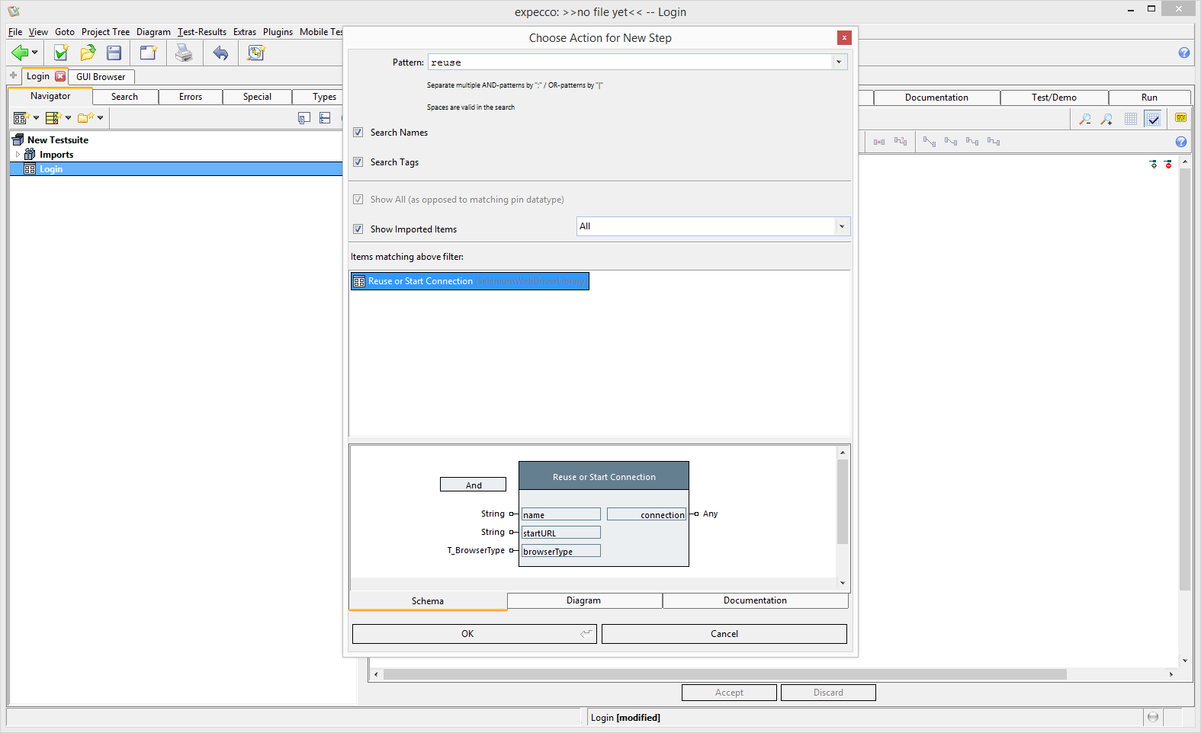
Task: Toggle Show Imported Items checkbox
Action: tap(358, 229)
